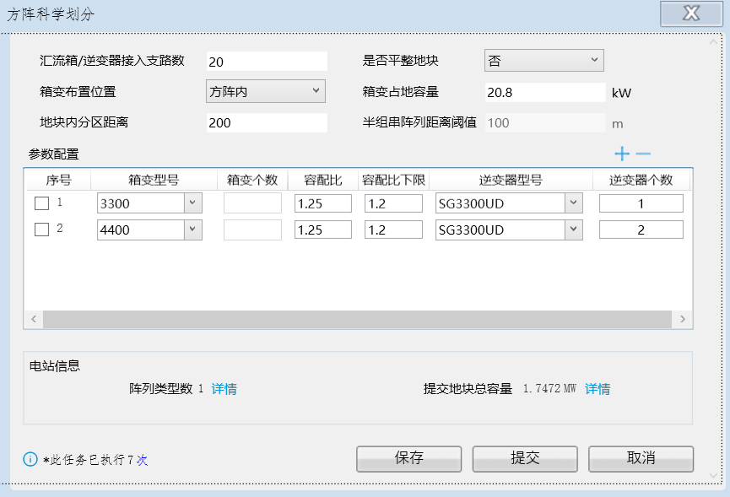The image size is (730, 497).
Task: Open 详情 link next to 提交地块总容量
Action: [598, 389]
